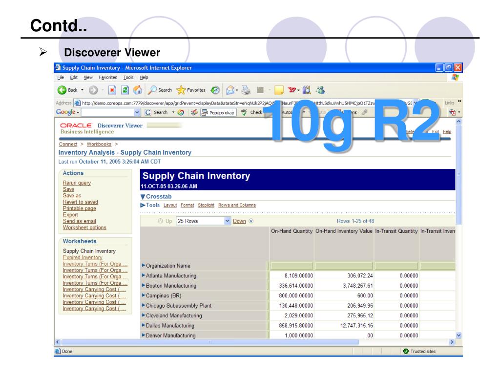Open Worksheet options link
This screenshot has height=375, width=500.
84,228
